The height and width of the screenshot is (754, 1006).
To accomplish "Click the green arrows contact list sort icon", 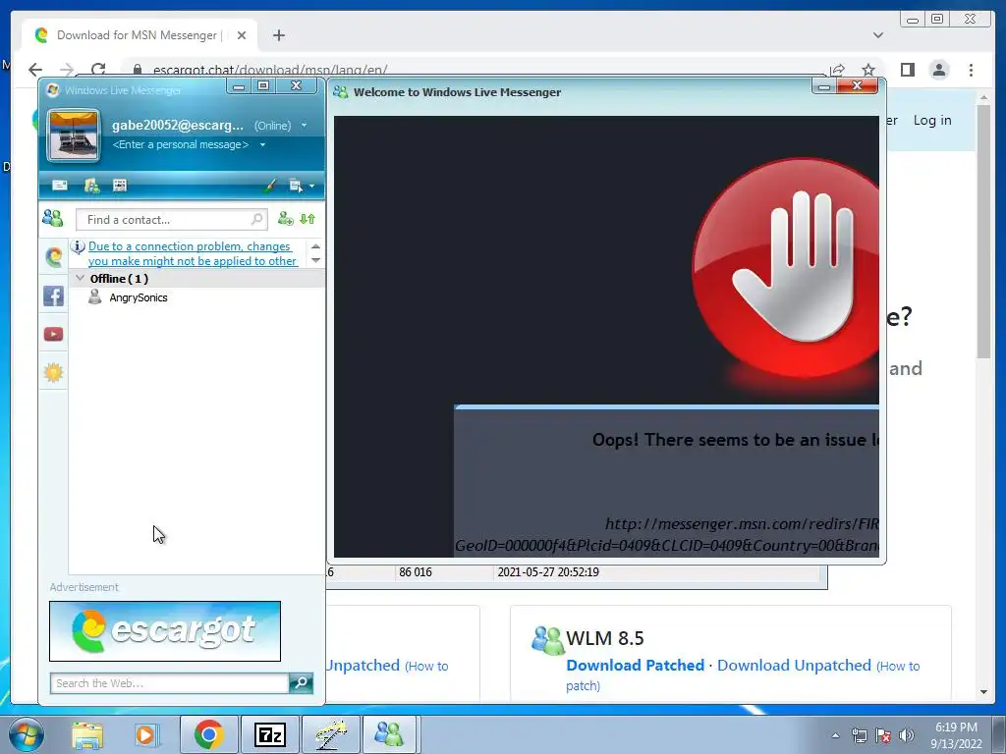I will click(307, 219).
